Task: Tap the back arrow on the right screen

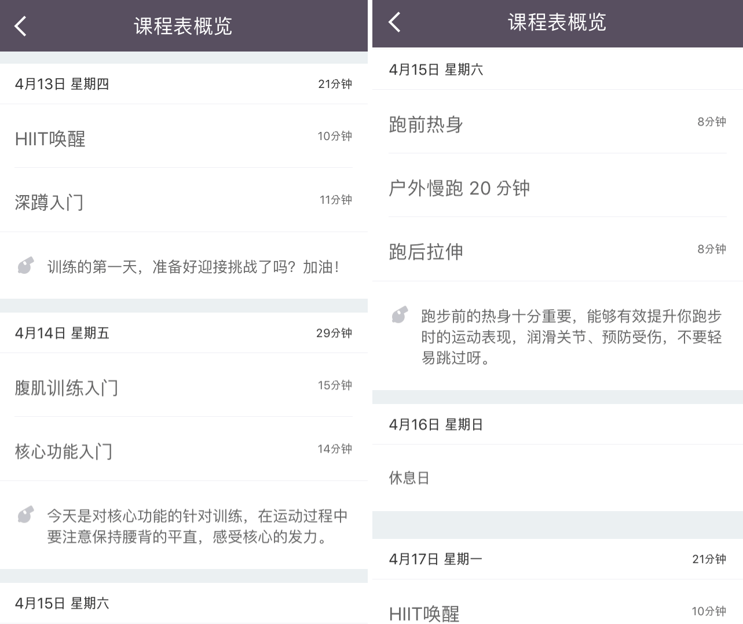Action: [395, 23]
